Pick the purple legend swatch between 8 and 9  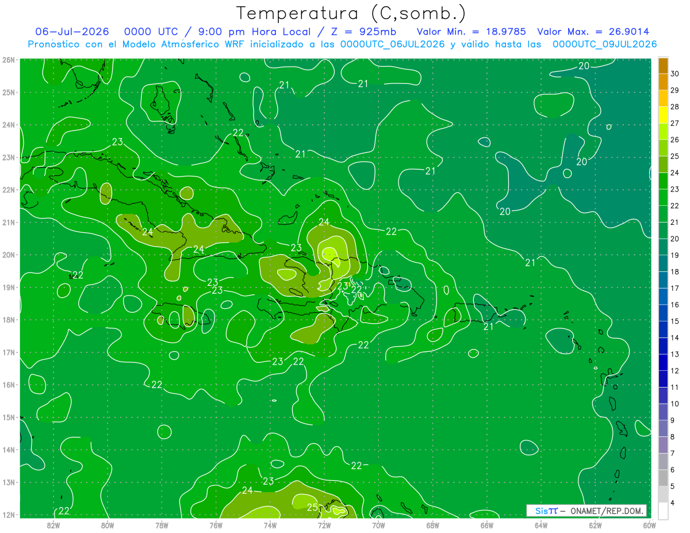tap(663, 428)
